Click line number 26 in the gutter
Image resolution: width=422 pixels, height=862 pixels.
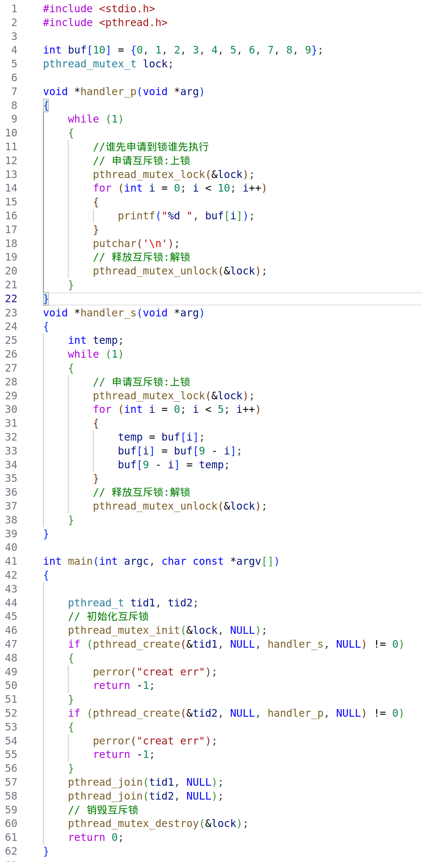11,354
